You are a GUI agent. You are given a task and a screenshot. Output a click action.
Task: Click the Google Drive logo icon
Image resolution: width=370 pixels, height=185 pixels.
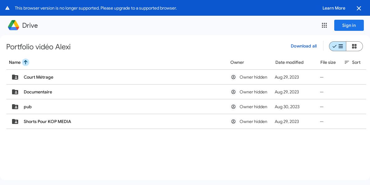coord(14,25)
